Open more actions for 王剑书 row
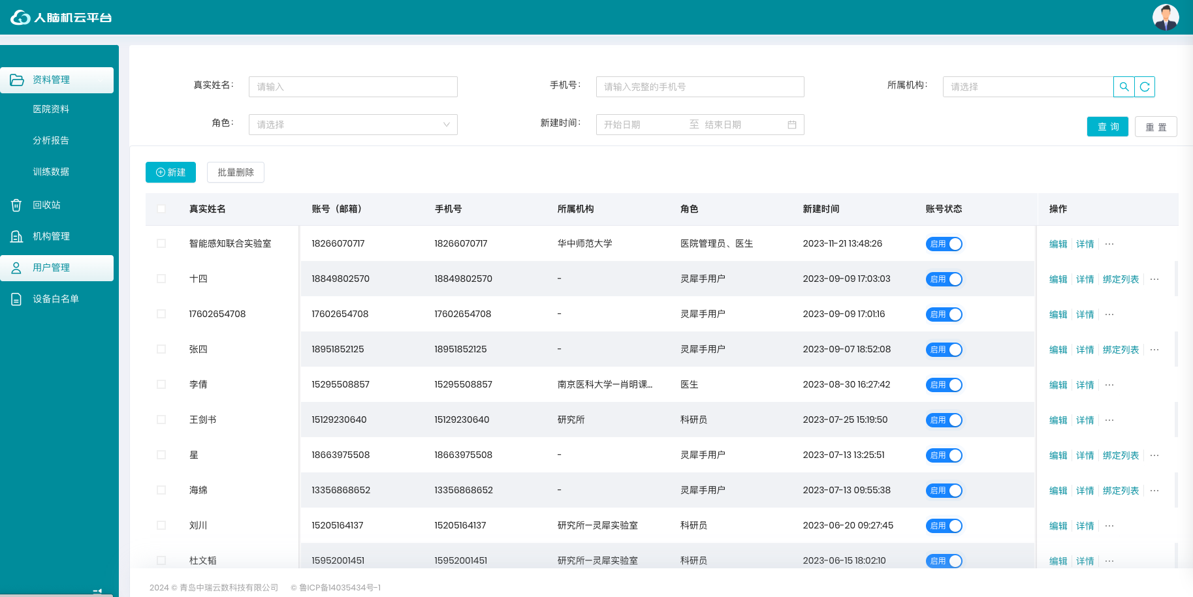Screen dimensions: 1193x597 [x=1109, y=420]
